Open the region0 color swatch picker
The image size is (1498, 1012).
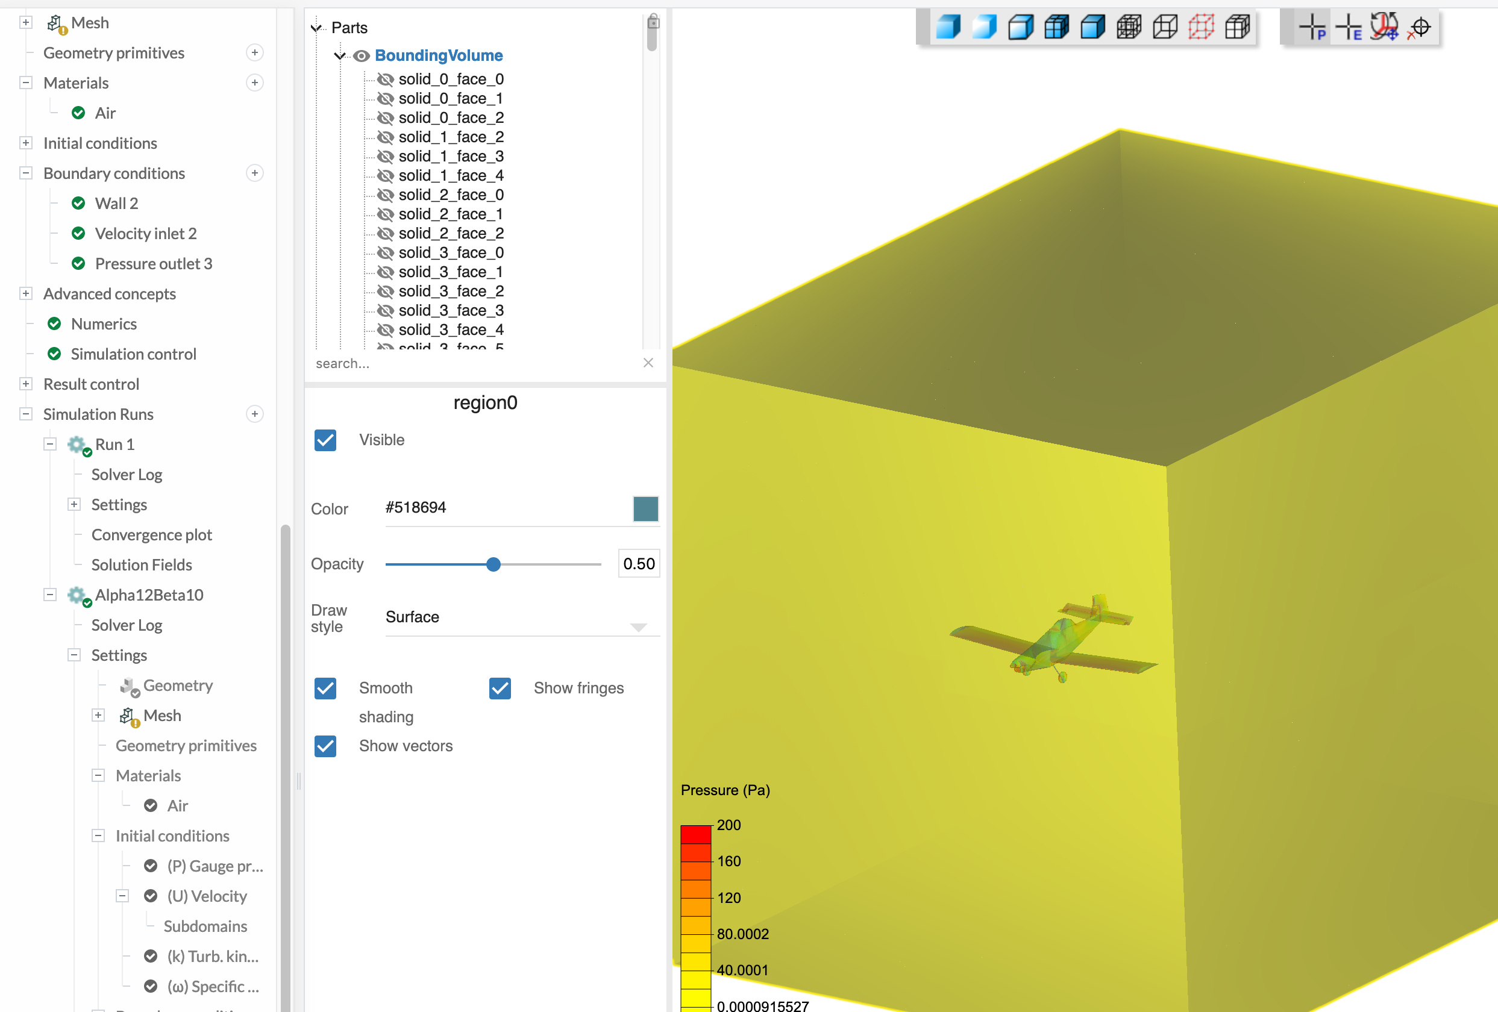coord(645,509)
